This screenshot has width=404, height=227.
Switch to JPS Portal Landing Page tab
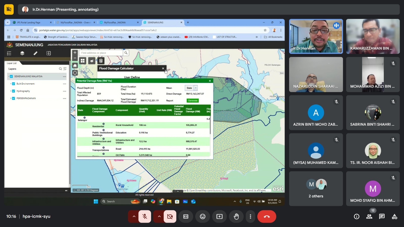pyautogui.click(x=32, y=22)
